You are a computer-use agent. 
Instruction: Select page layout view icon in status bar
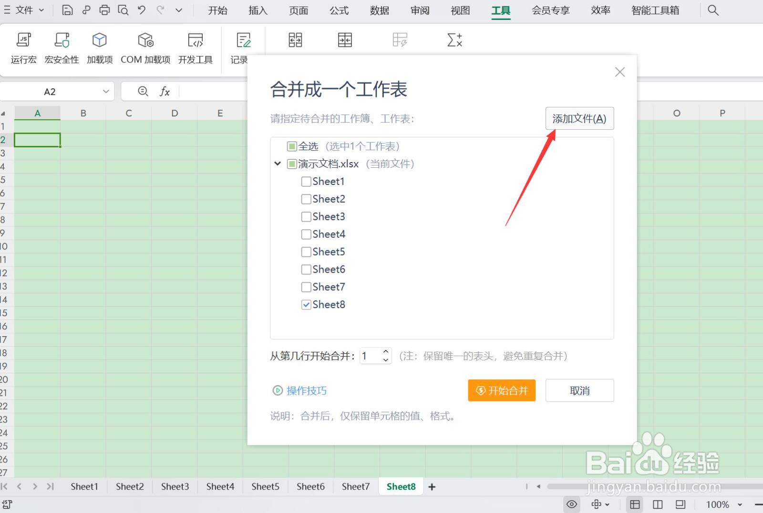point(681,504)
